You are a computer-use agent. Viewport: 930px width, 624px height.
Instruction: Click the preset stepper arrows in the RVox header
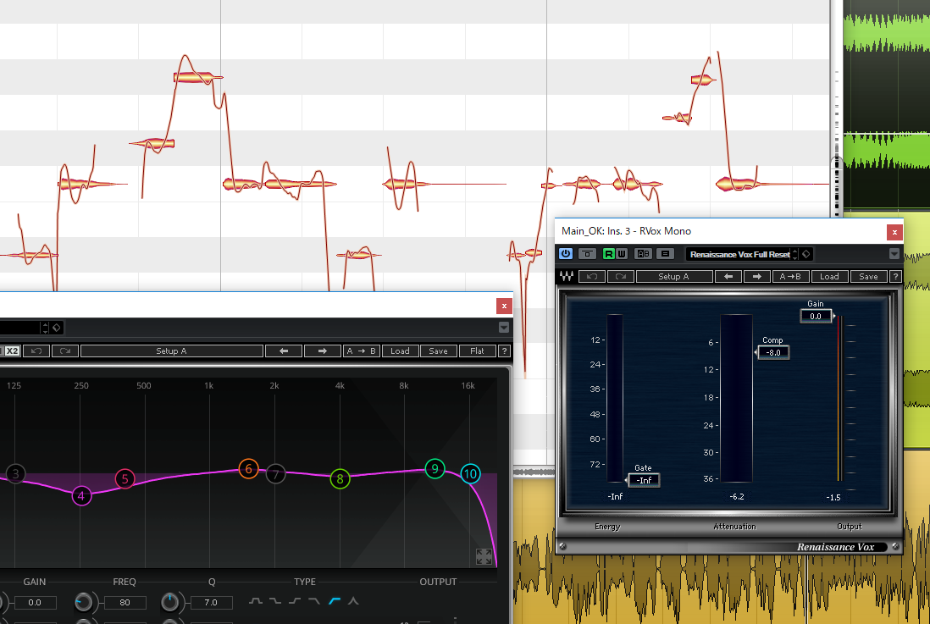(x=794, y=255)
